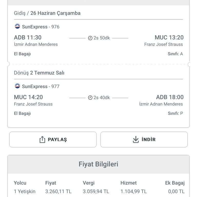
Task: Click the MUC 13:20 arrival time
Action: pos(169,38)
